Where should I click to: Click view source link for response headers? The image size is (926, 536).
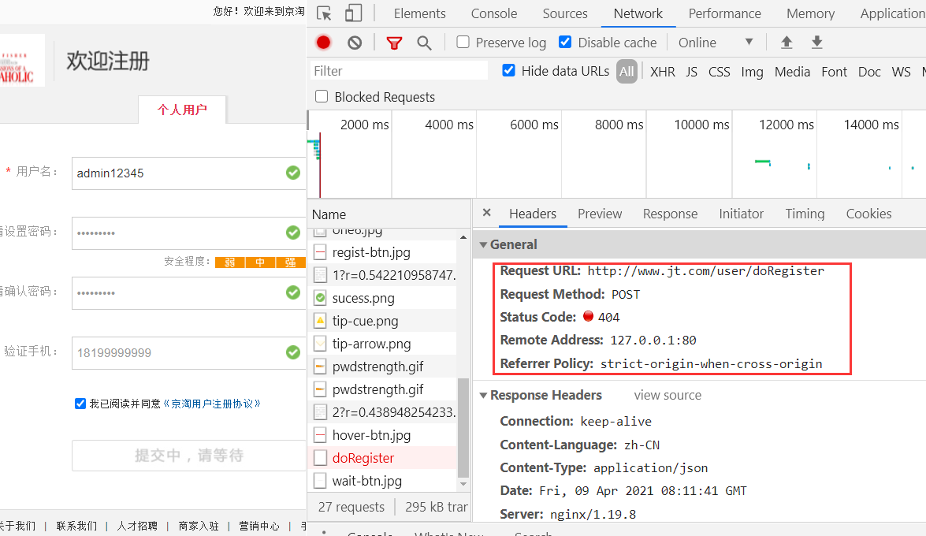(668, 395)
